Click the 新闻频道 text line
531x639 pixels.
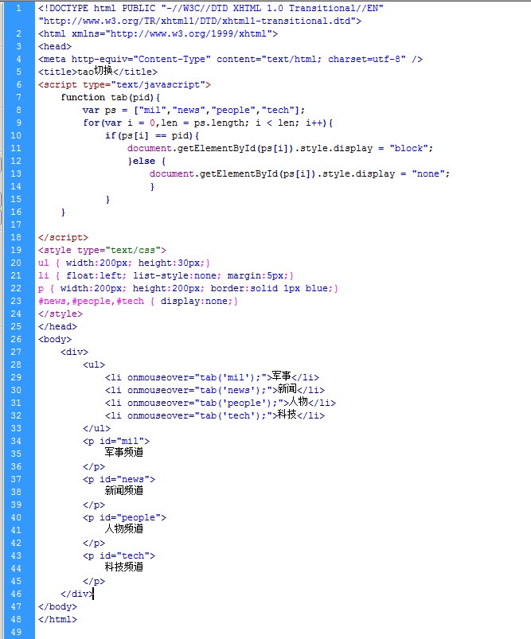point(124,491)
